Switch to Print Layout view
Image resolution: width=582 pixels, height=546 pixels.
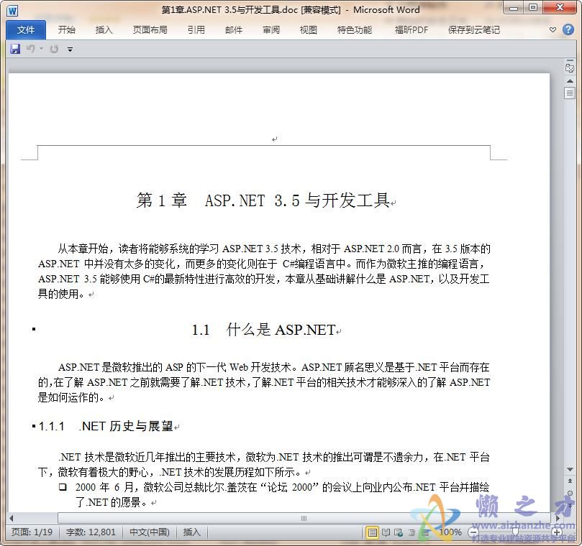372,532
